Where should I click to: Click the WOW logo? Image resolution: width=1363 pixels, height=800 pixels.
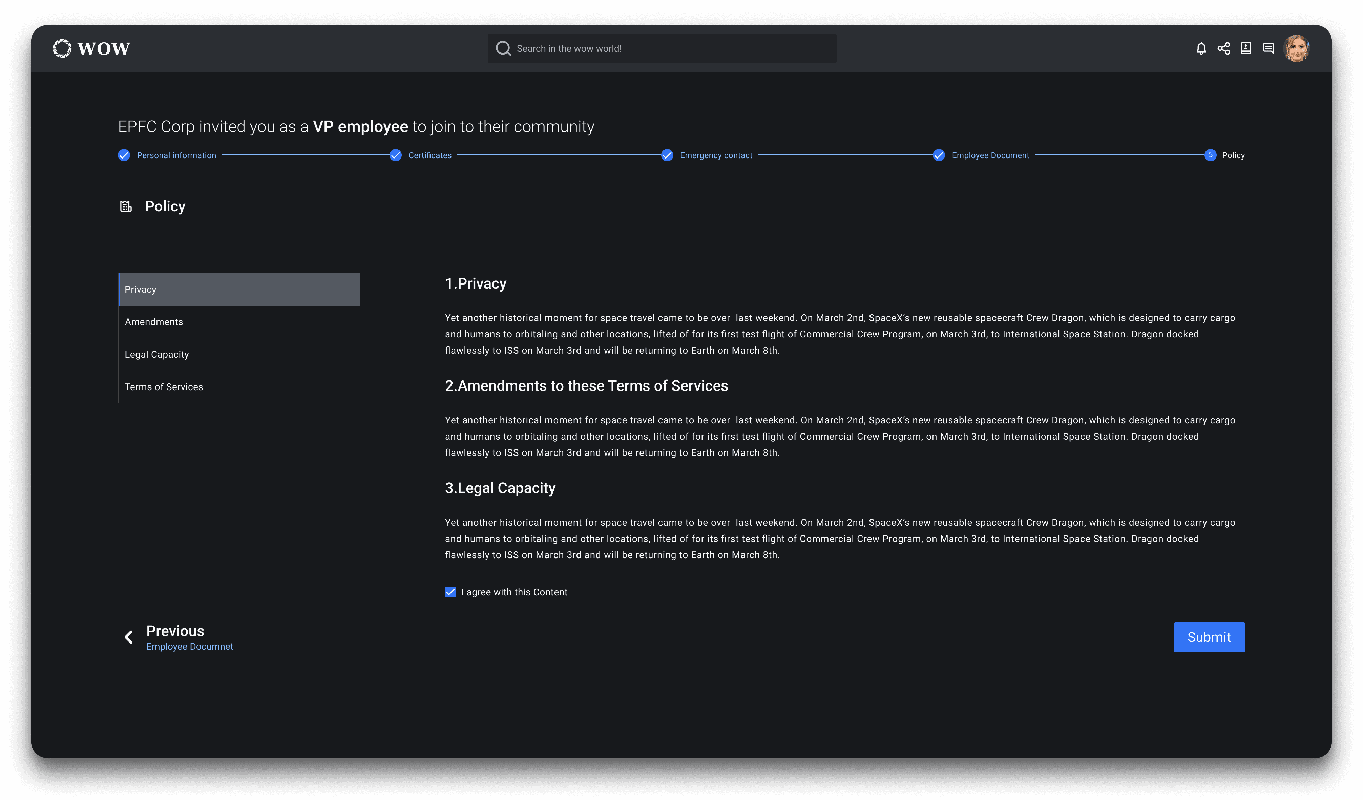coord(91,49)
